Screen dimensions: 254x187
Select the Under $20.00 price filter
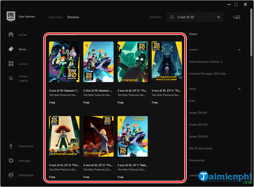coord(198,125)
